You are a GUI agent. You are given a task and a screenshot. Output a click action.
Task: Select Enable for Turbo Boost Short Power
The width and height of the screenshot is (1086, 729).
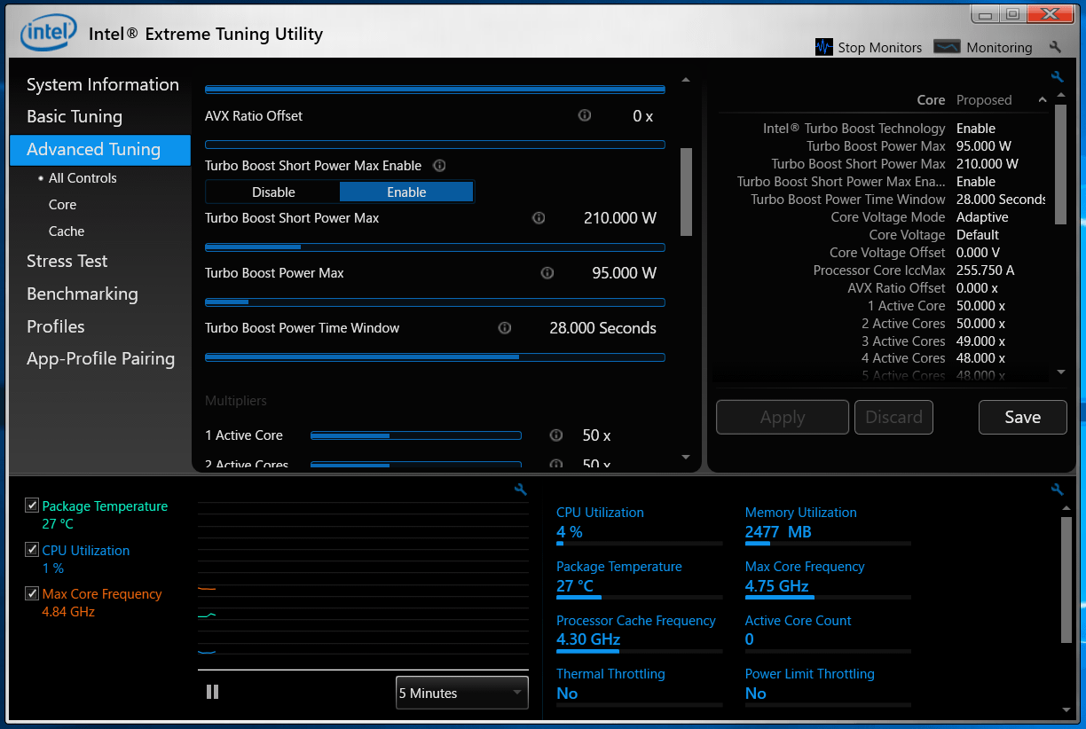[406, 192]
